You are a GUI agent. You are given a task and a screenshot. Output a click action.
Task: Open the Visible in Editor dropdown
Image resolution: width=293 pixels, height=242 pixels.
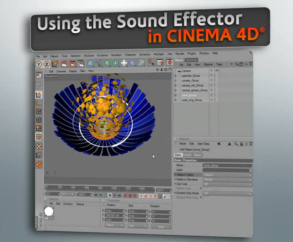(x=227, y=175)
